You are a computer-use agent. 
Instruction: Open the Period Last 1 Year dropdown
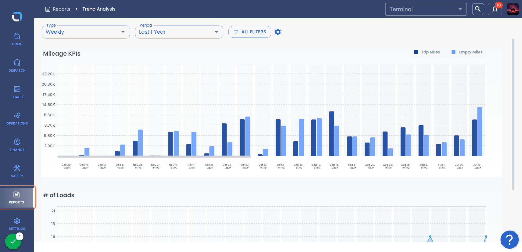coord(179,32)
